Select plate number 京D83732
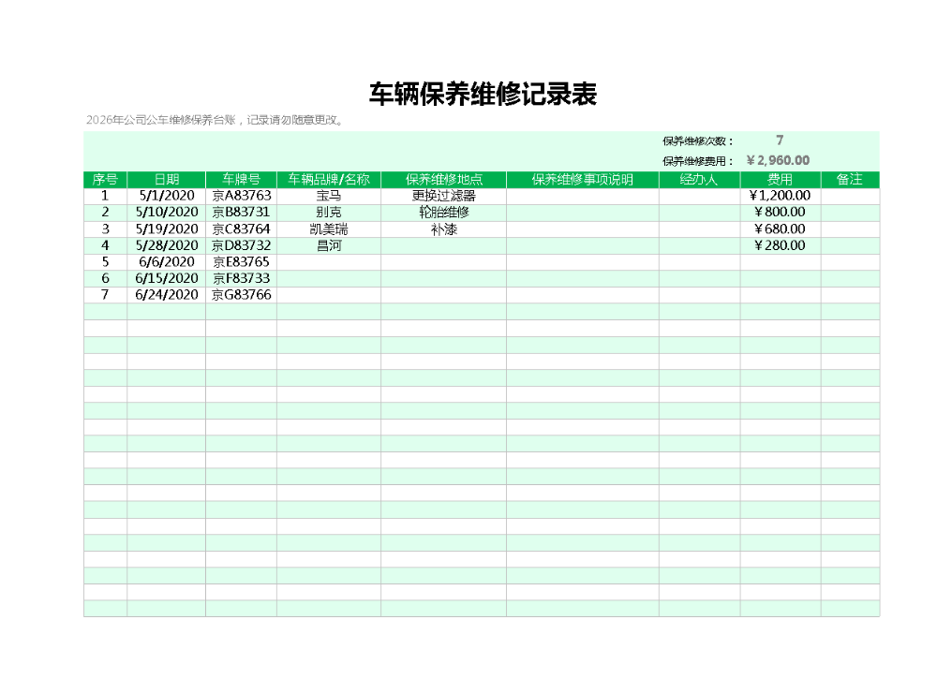This screenshot has height=679, width=937. [241, 245]
